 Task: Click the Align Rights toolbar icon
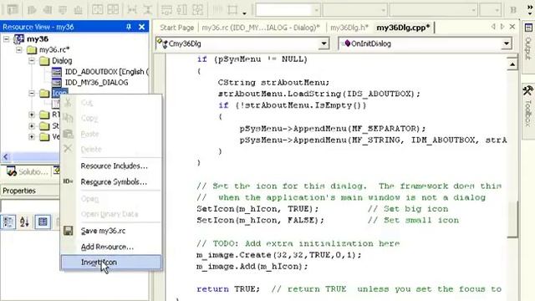coord(48,9)
